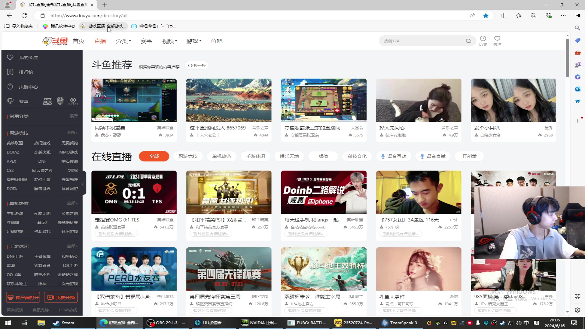Open the 英雄联盟 category link in sidebar
585x329 pixels.
[x=15, y=143]
